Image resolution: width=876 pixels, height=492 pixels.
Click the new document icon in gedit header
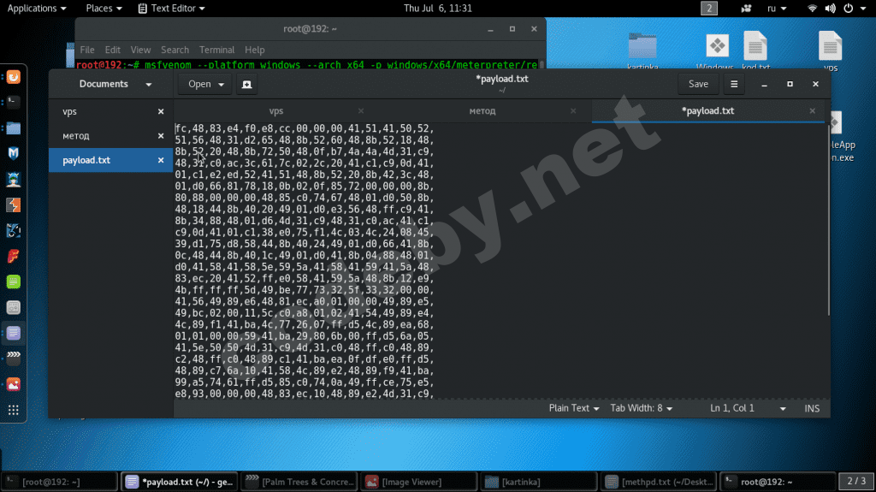click(x=246, y=84)
